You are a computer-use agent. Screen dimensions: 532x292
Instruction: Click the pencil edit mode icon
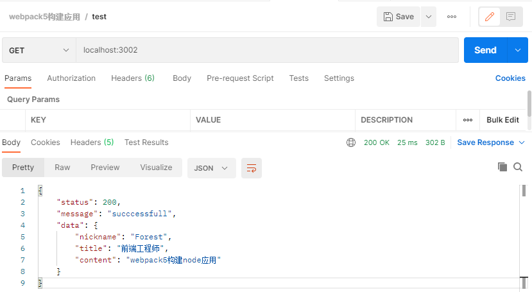pyautogui.click(x=490, y=17)
